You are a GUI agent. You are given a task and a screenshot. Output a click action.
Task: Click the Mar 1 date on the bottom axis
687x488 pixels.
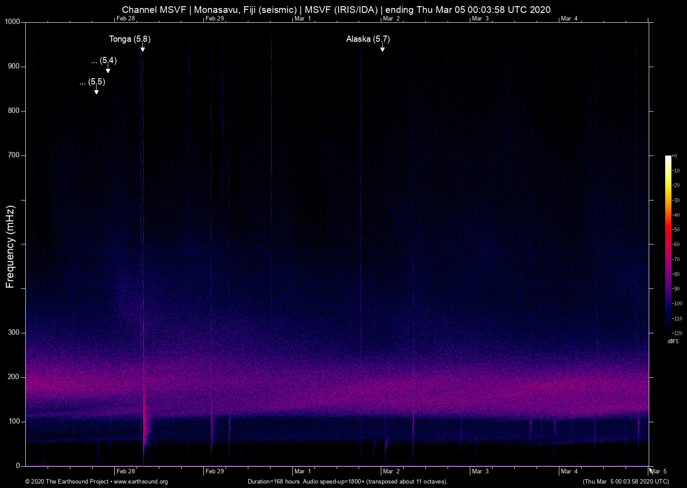pyautogui.click(x=303, y=472)
